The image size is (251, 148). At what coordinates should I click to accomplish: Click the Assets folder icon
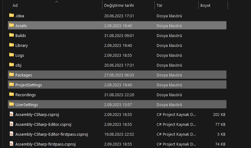12,25
